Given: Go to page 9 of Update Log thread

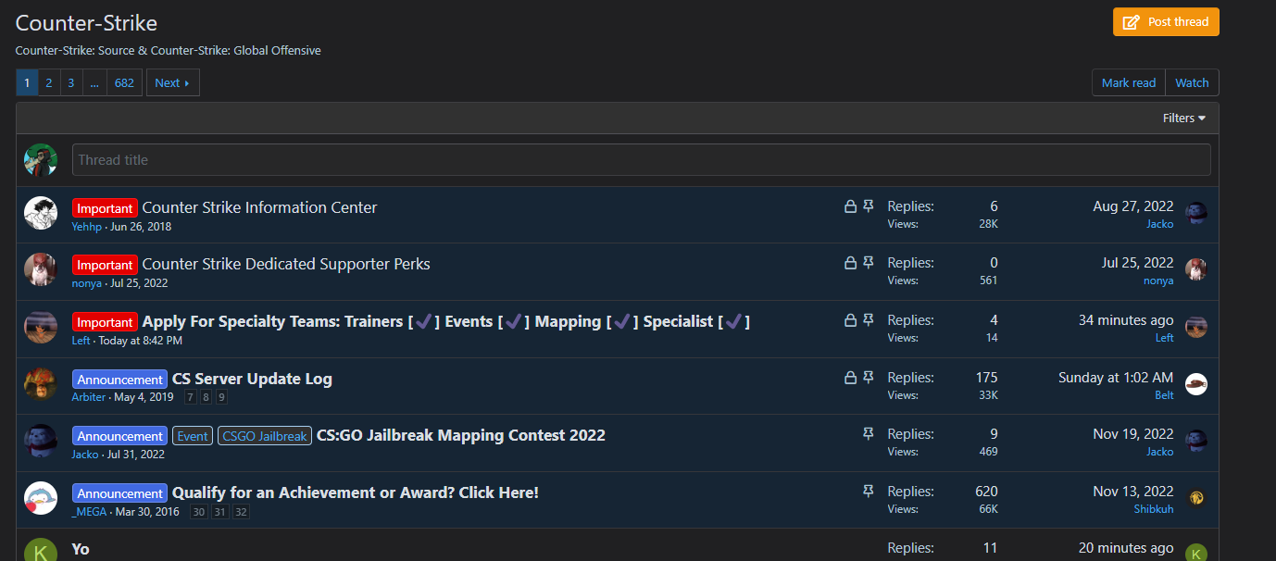Looking at the screenshot, I should (x=221, y=397).
